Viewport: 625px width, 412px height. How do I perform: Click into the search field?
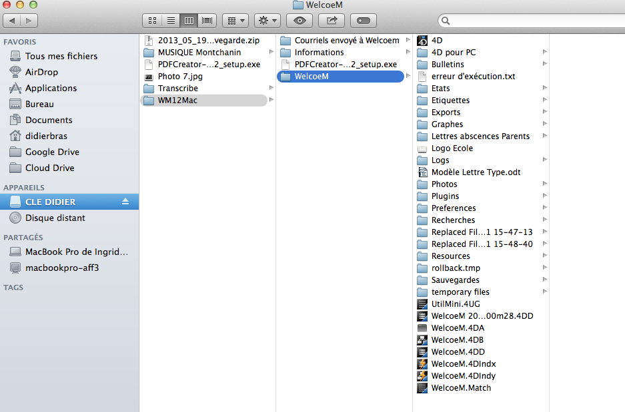coord(532,21)
